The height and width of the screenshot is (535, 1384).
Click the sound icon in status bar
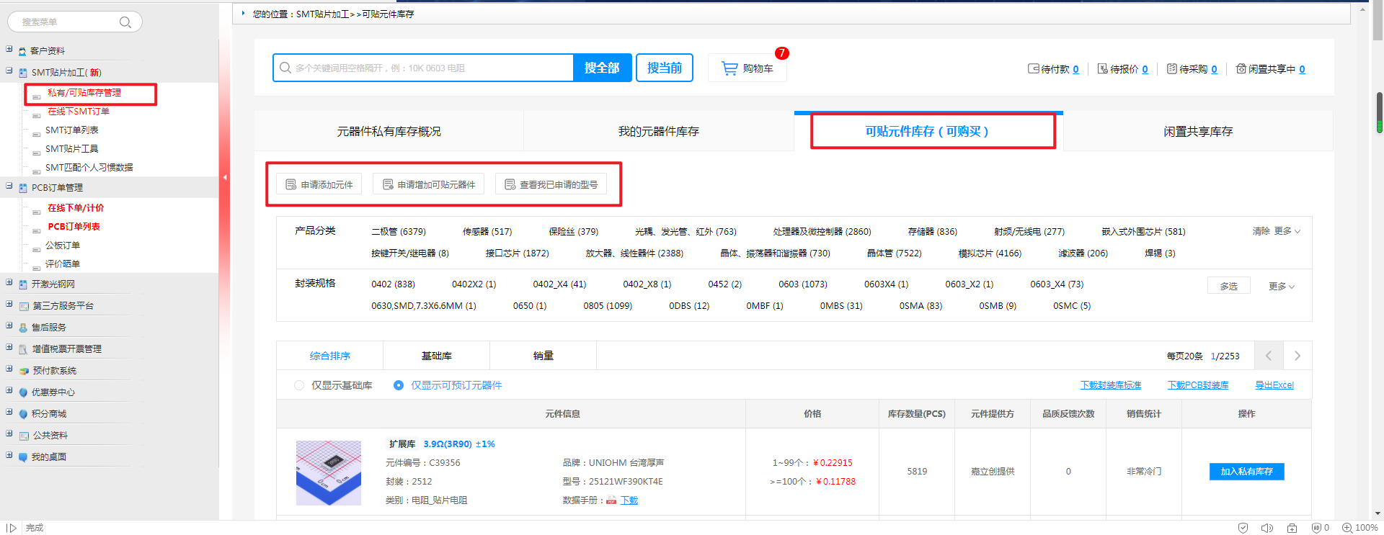pyautogui.click(x=1267, y=528)
